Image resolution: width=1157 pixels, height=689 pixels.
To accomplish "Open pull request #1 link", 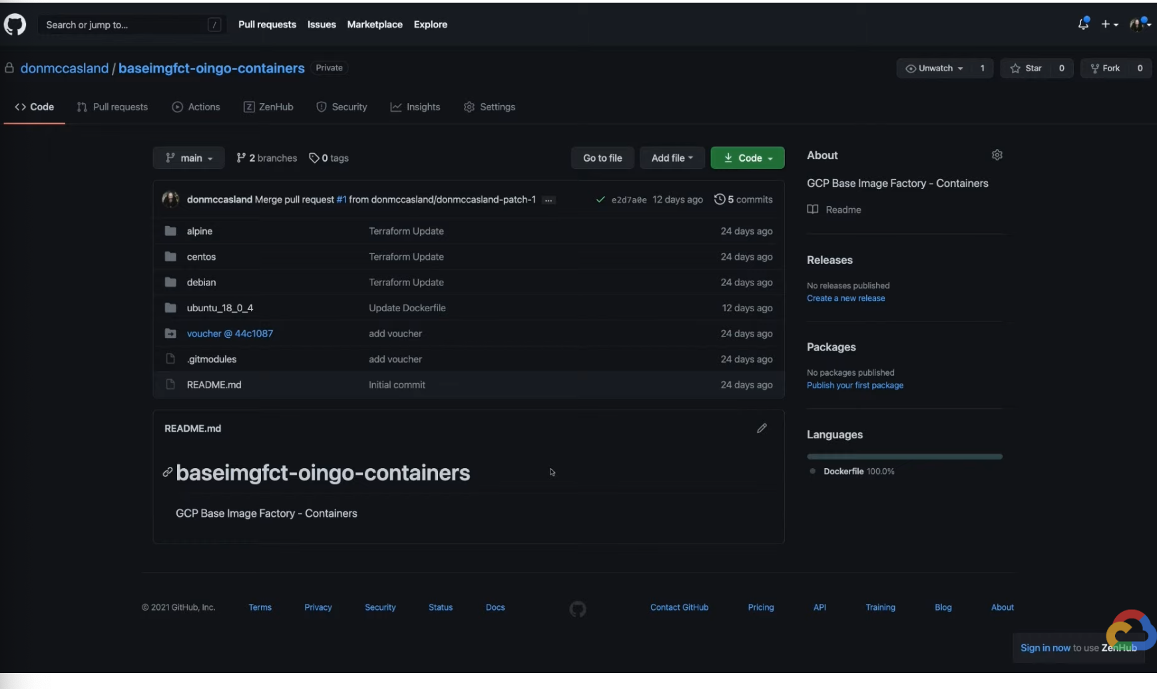I will point(342,200).
